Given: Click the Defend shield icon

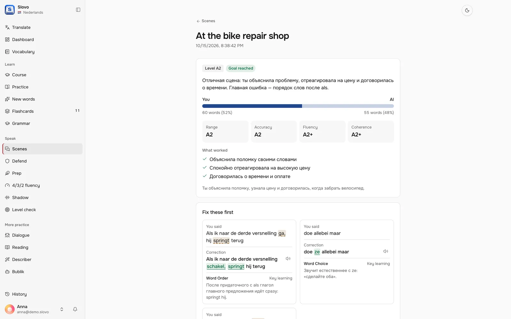Looking at the screenshot, I should click(x=7, y=161).
